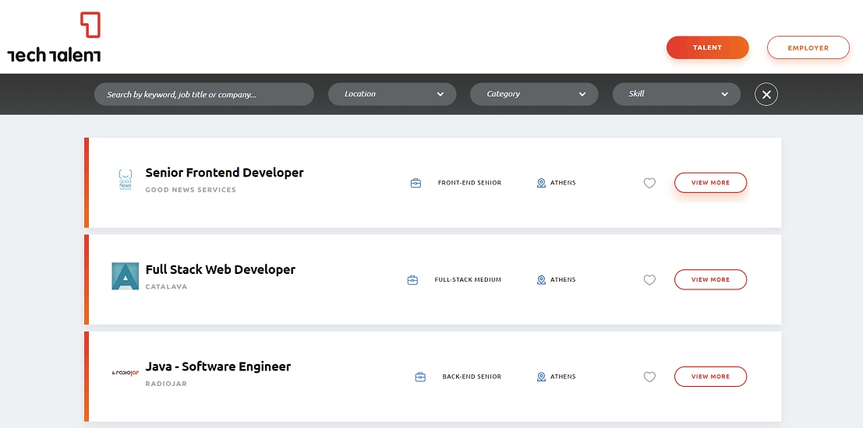
Task: View more on Java - Software Engineer
Action: [710, 377]
